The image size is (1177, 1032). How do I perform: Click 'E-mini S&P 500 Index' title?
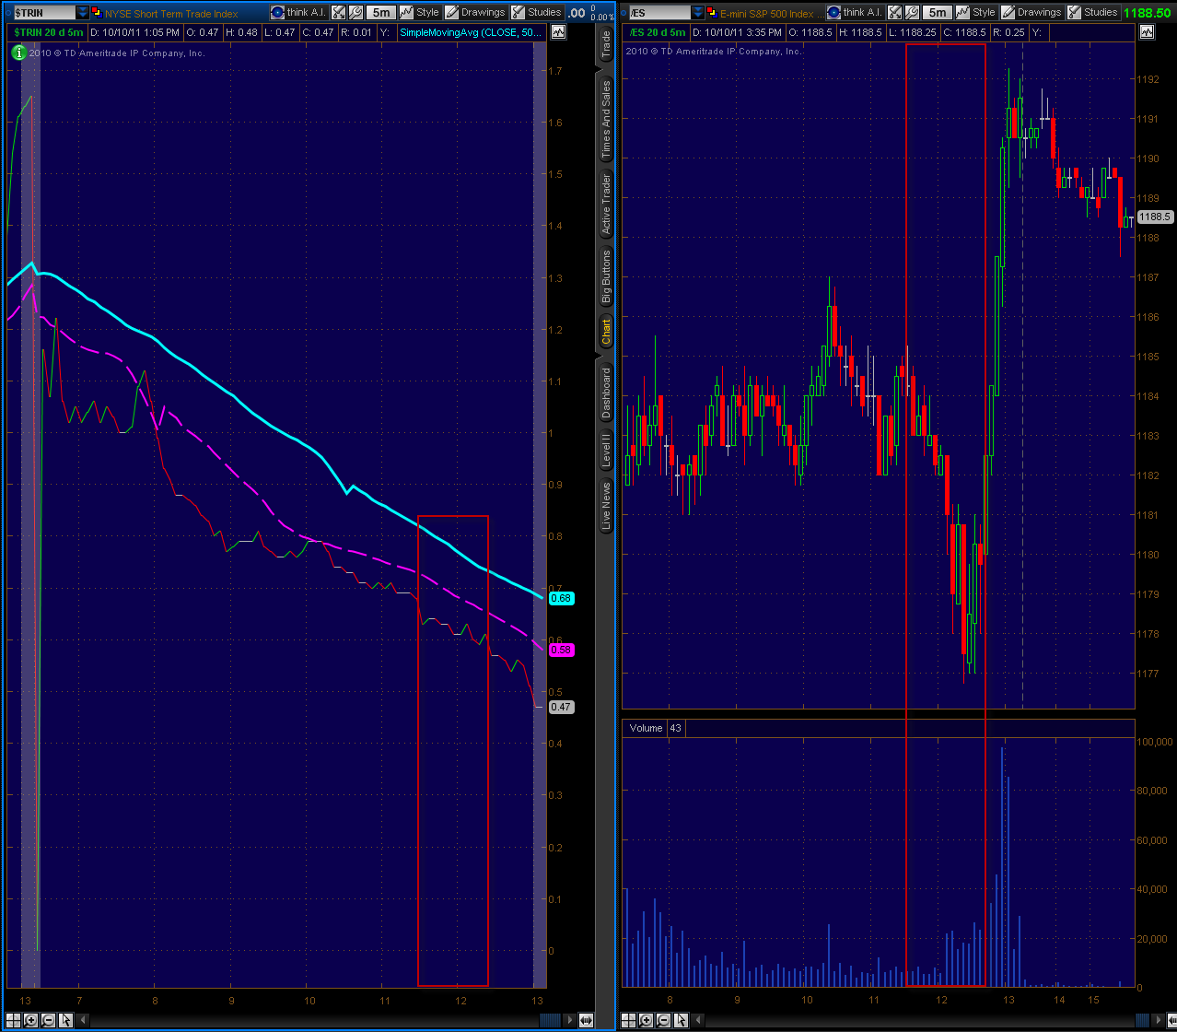tap(767, 14)
